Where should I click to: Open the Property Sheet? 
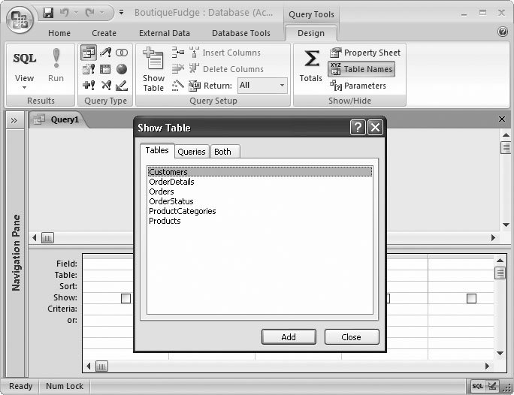365,53
